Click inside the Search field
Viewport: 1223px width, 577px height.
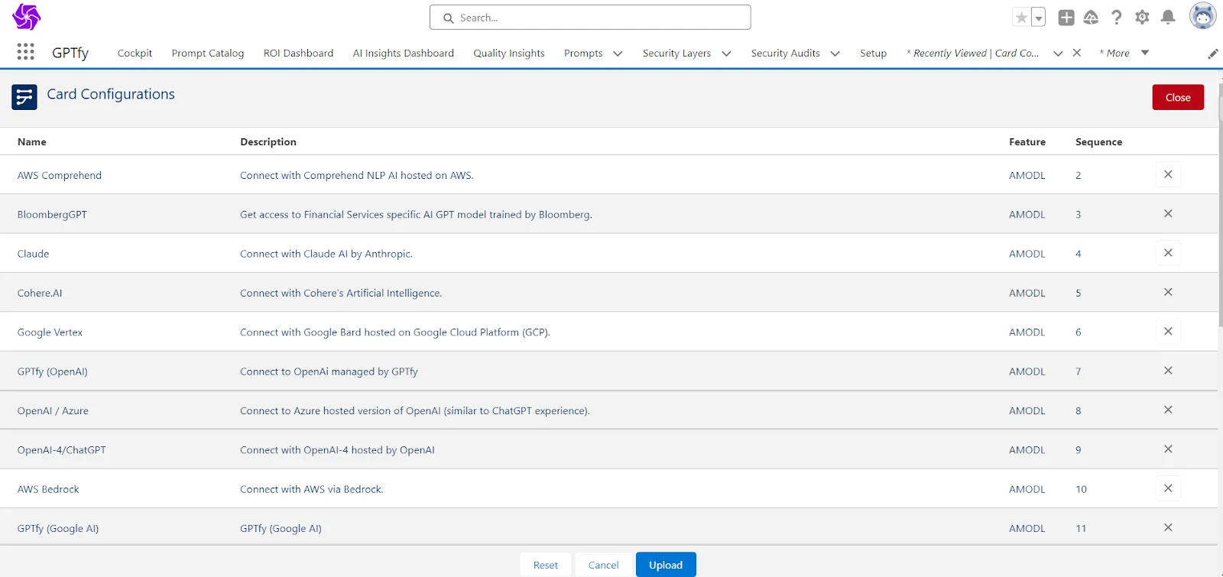[x=590, y=18]
